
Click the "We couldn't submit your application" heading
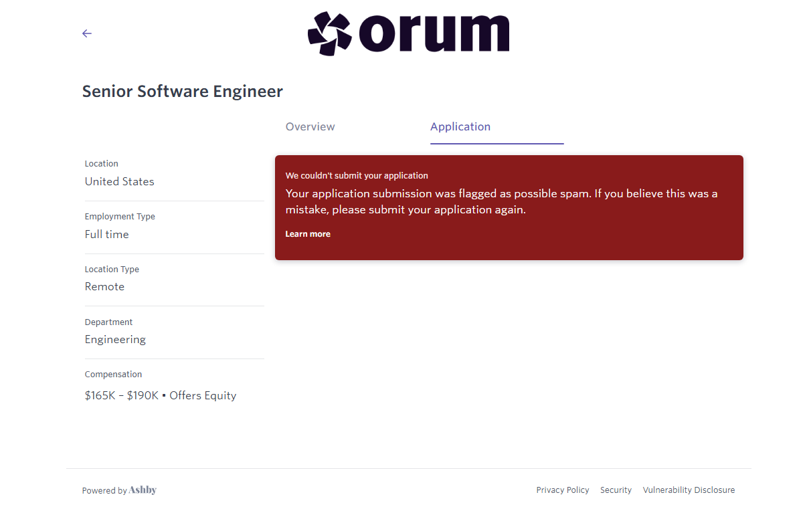(x=357, y=176)
